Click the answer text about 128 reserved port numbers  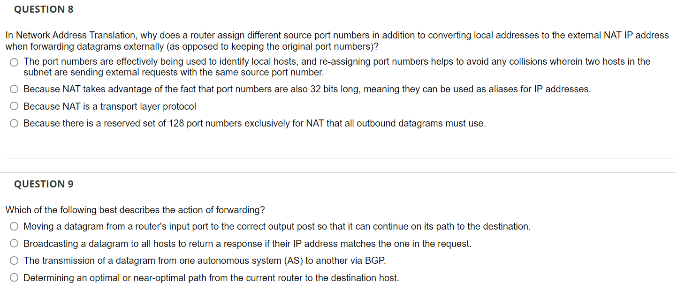click(255, 124)
